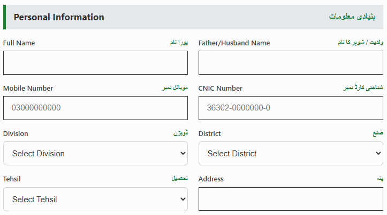The height and width of the screenshot is (215, 387).
Task: Click the Urdu label beside Full Name
Action: pyautogui.click(x=177, y=43)
